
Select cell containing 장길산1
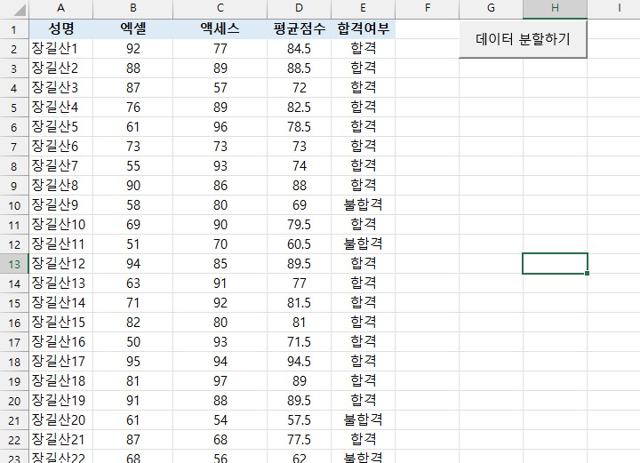(x=60, y=49)
